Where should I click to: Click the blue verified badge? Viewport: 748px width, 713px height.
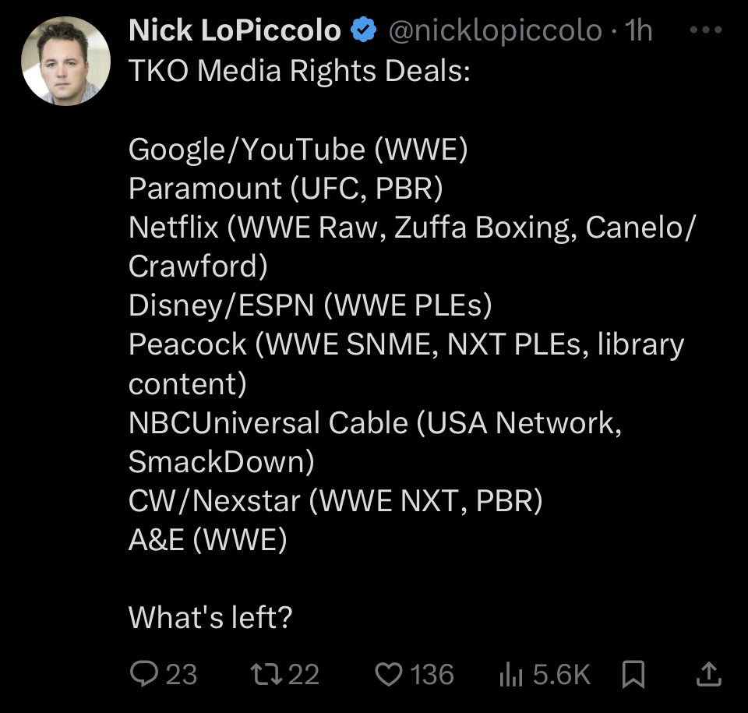(x=364, y=31)
